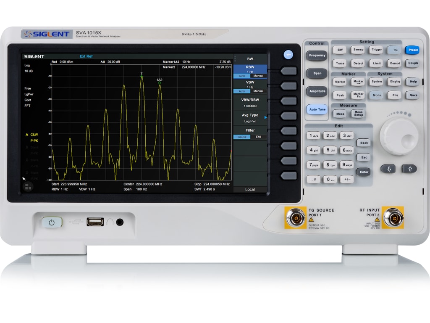Click marker 1Δ2 diamond on the trace

[160, 83]
